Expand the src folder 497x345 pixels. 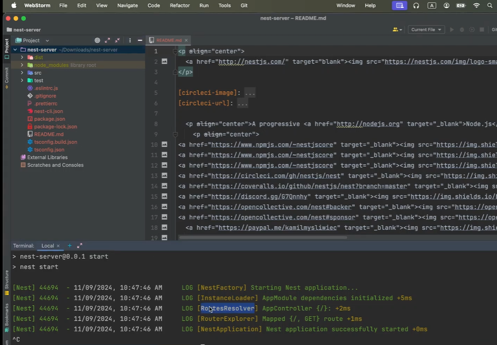point(22,73)
